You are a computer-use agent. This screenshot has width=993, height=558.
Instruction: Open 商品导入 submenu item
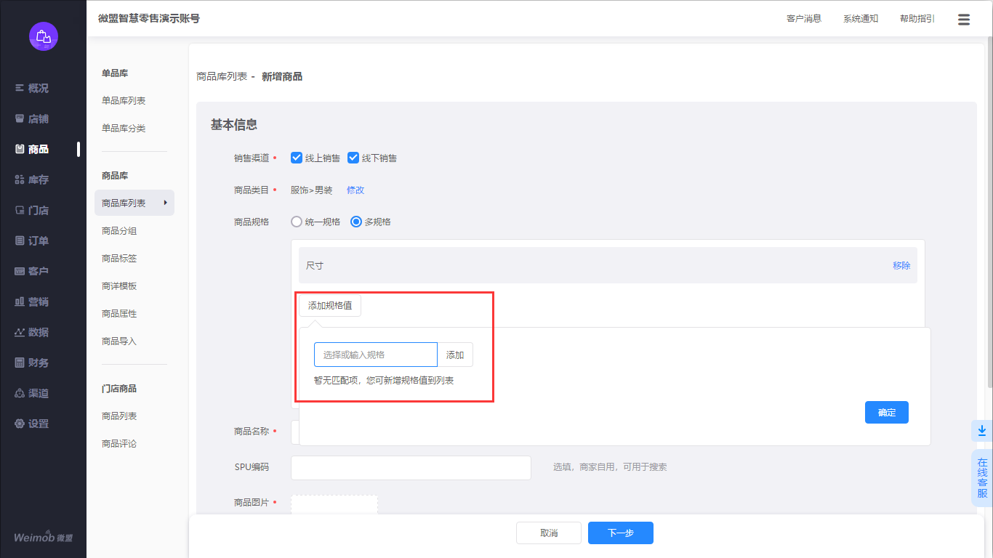pos(119,341)
